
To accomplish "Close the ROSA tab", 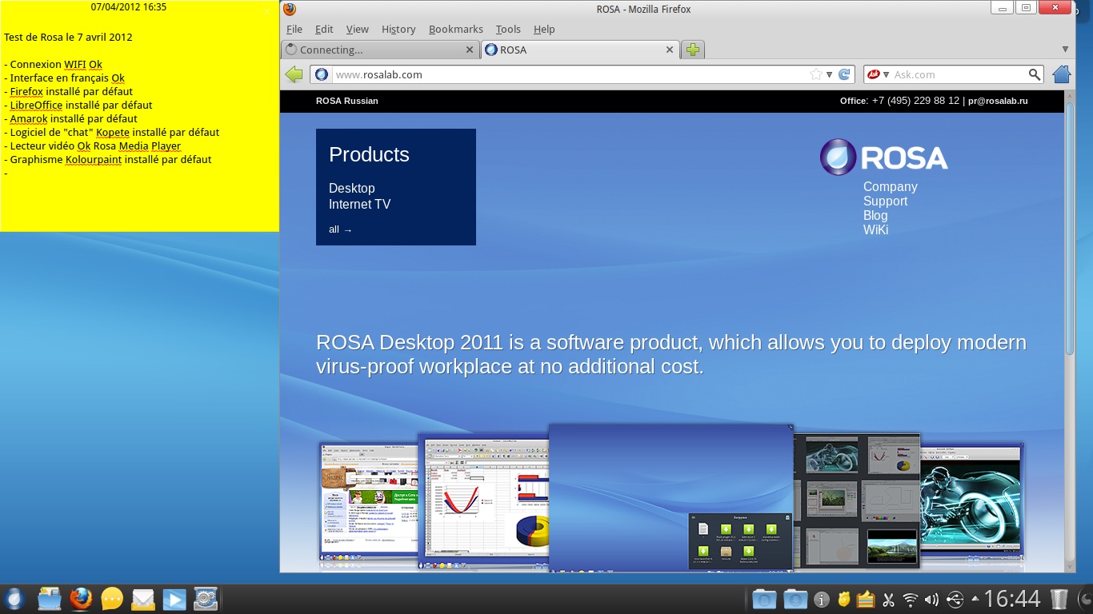I will coord(670,50).
